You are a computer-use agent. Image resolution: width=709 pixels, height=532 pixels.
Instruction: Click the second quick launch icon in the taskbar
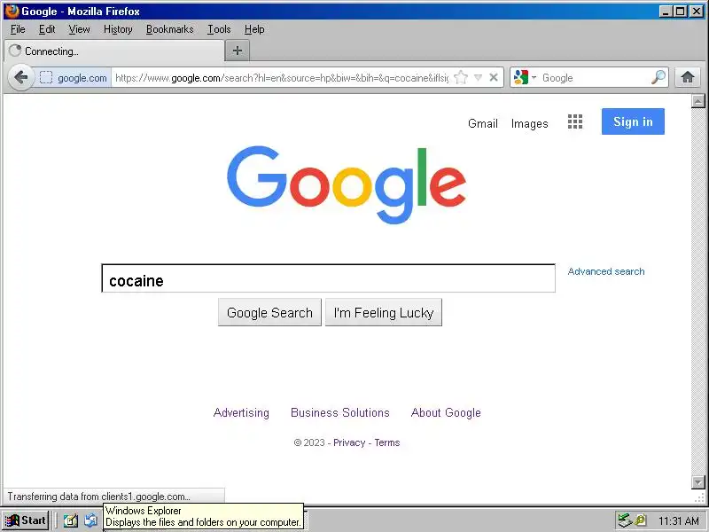tap(91, 520)
